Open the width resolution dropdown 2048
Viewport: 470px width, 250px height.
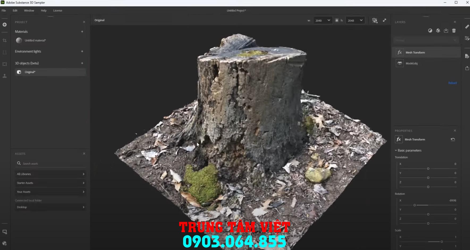tap(323, 20)
